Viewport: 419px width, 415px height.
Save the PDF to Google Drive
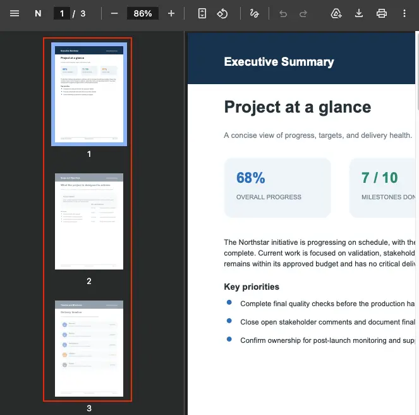pyautogui.click(x=336, y=13)
